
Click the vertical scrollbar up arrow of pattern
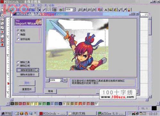[x=150, y=18]
